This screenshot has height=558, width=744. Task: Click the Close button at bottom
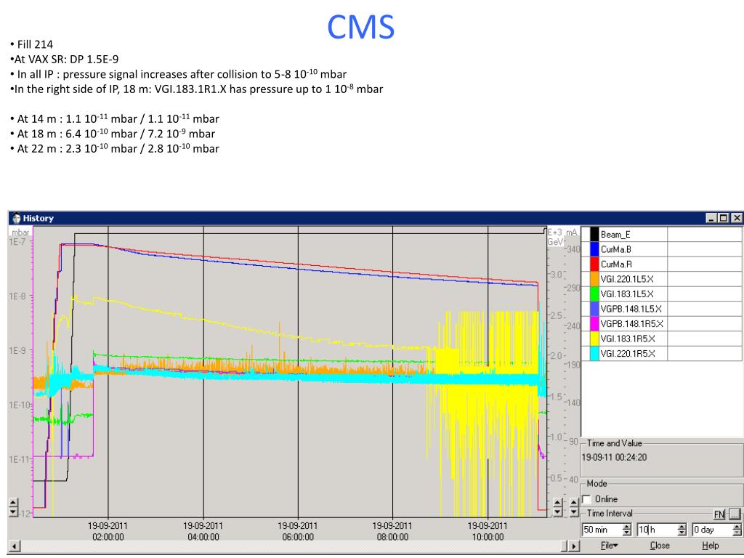click(660, 546)
